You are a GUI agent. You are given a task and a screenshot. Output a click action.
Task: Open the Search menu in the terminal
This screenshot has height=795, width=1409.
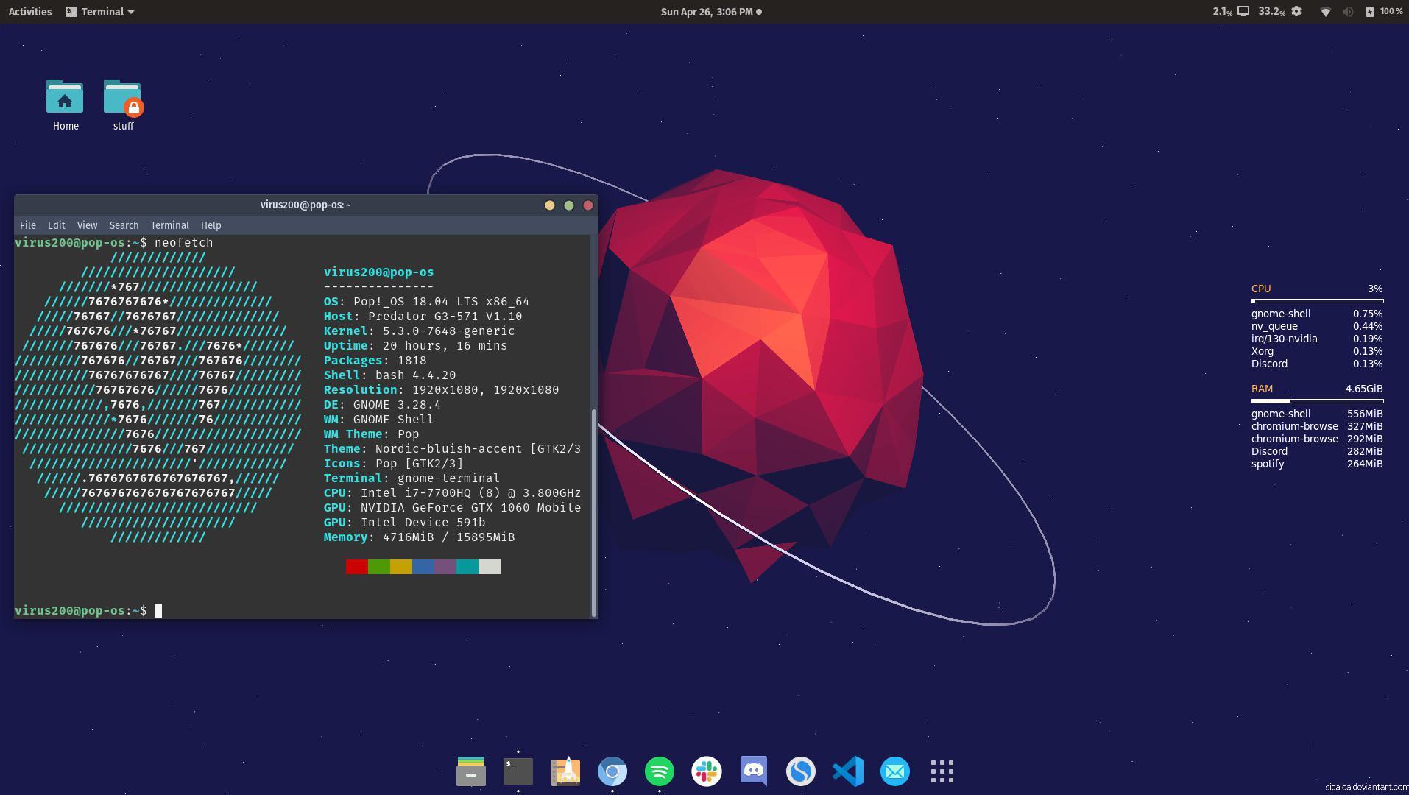[124, 225]
